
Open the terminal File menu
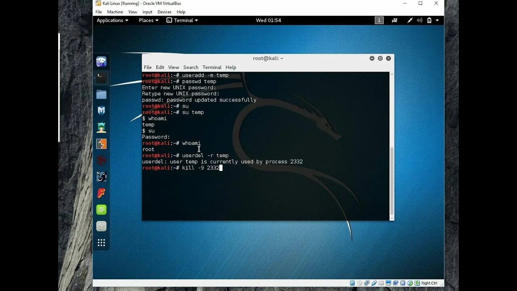point(148,67)
